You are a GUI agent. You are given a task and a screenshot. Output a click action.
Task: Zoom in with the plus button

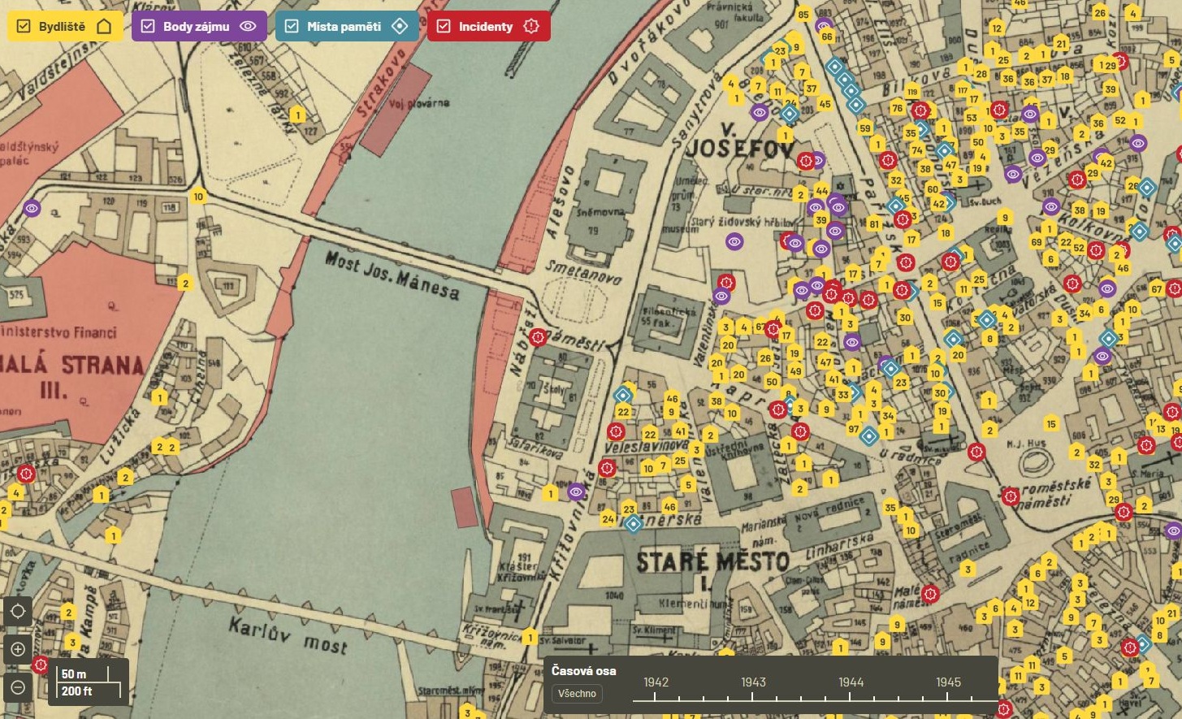point(18,649)
